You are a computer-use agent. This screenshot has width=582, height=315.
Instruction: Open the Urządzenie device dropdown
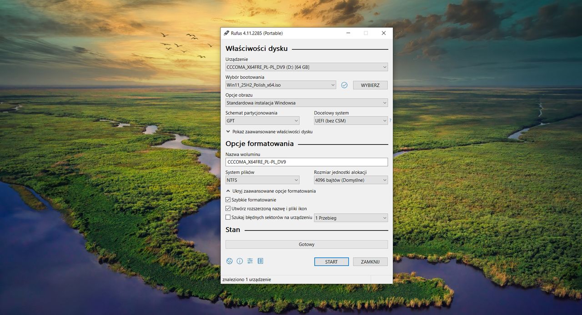pyautogui.click(x=306, y=66)
